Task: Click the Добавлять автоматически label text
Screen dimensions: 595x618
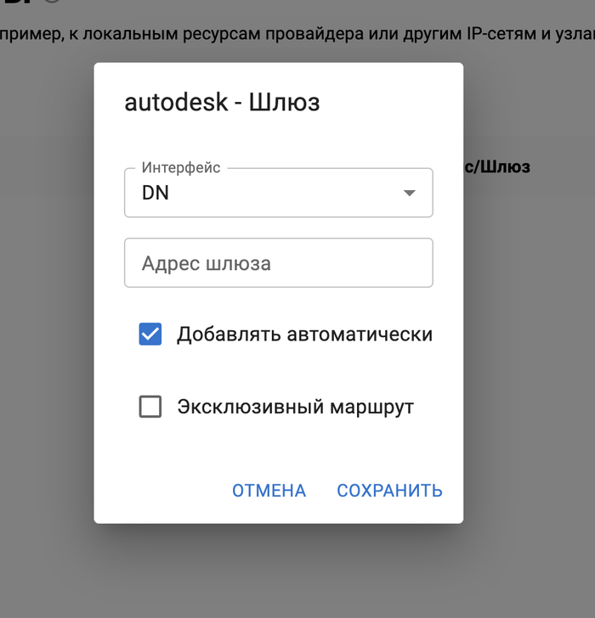Action: 304,334
